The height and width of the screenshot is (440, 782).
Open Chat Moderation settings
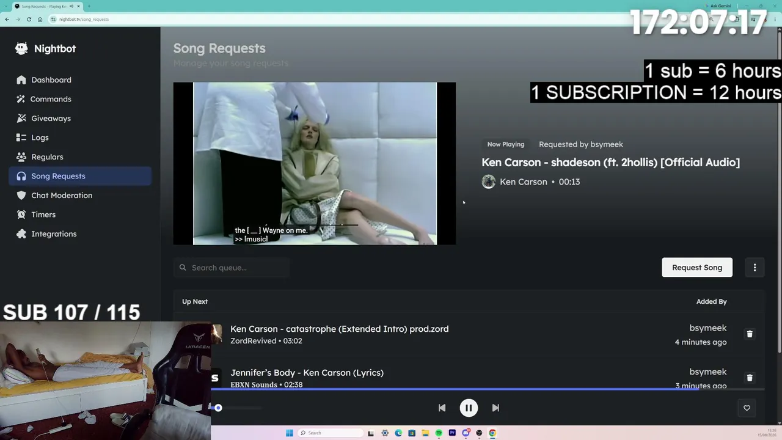[80, 196]
